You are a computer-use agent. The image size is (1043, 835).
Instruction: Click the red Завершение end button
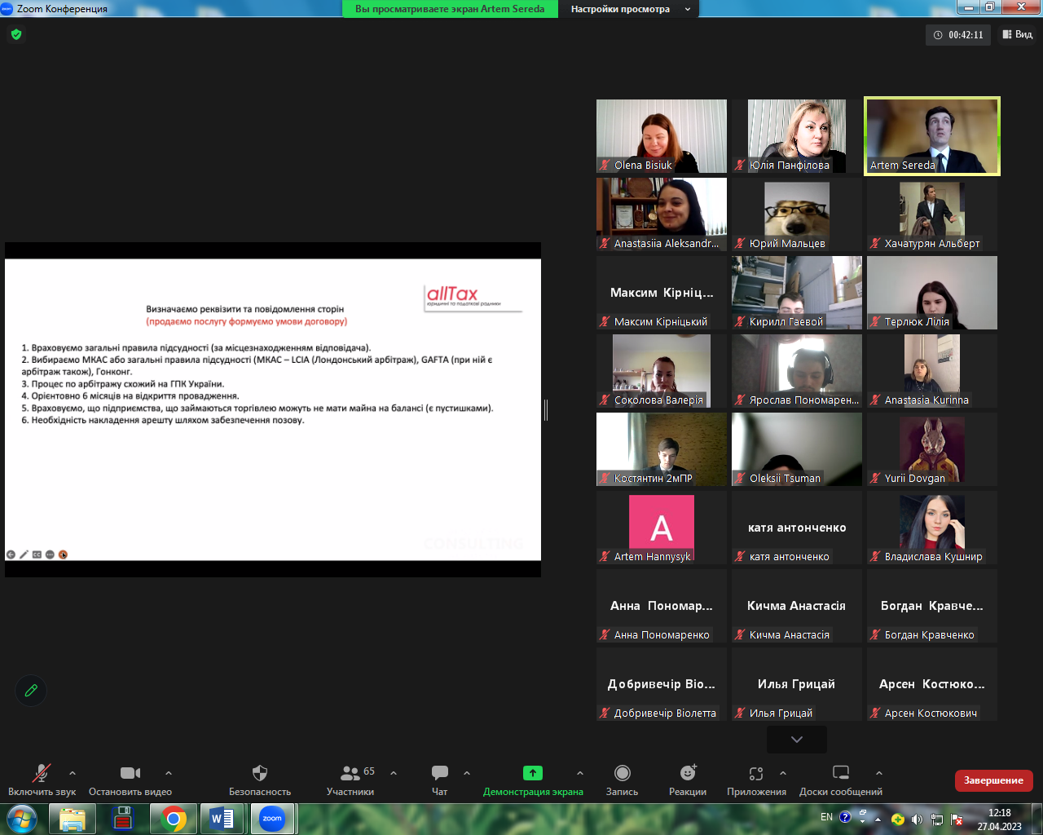coord(994,780)
